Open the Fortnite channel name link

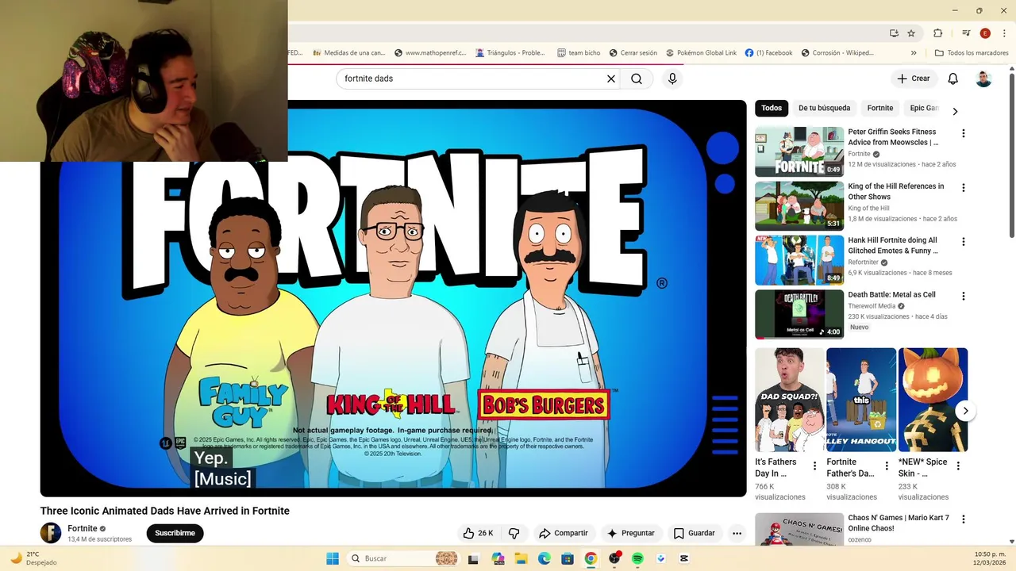83,528
